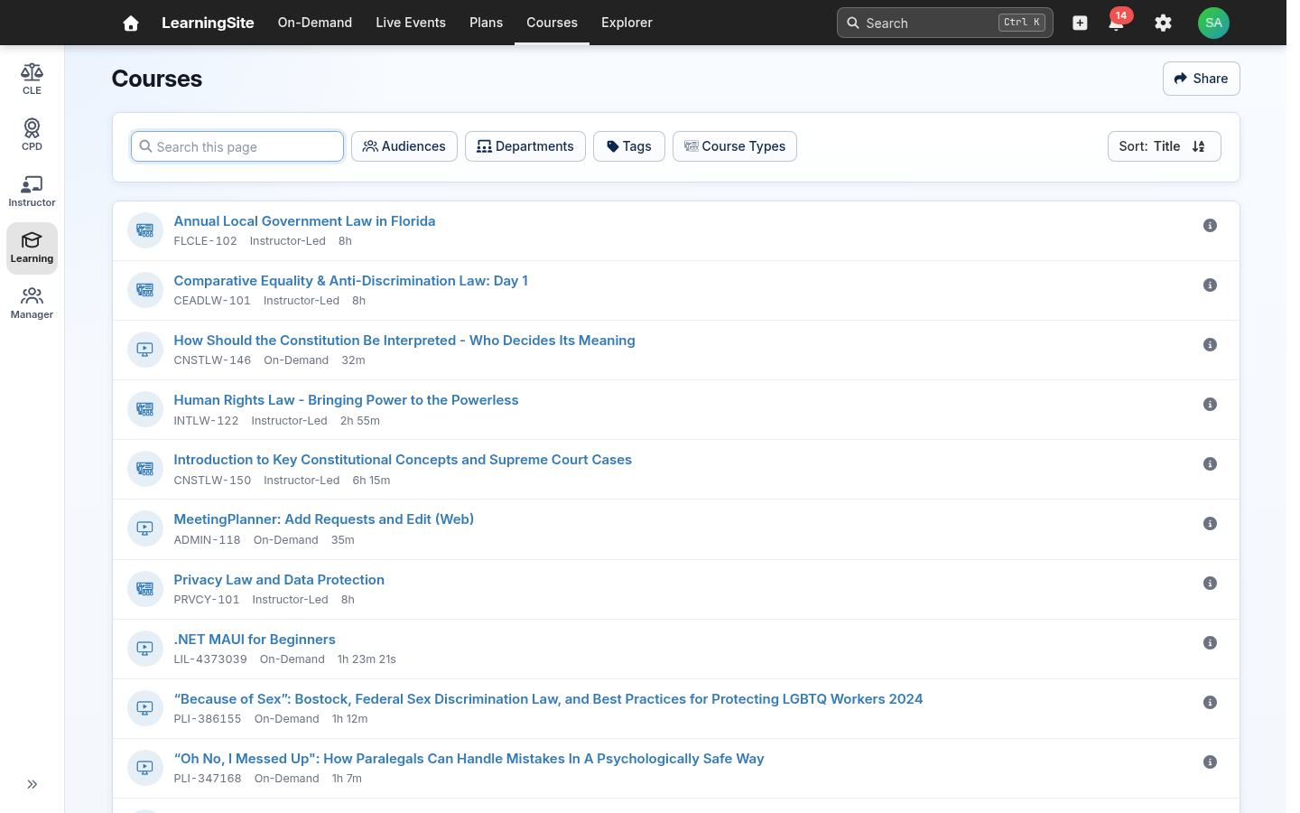
Task: Open the Audiences filter dropdown
Action: pos(404,146)
